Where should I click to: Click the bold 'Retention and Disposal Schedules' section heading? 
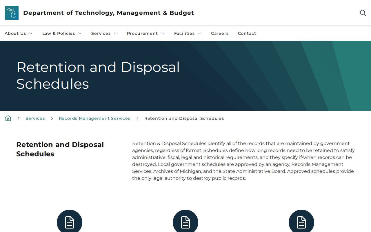[x=60, y=149]
